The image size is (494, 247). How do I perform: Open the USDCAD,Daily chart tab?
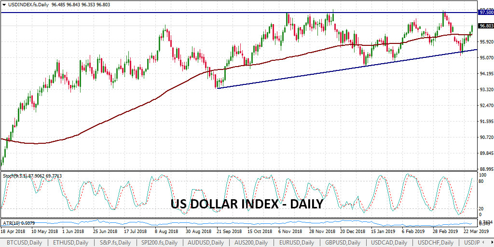pyautogui.click(x=388, y=243)
